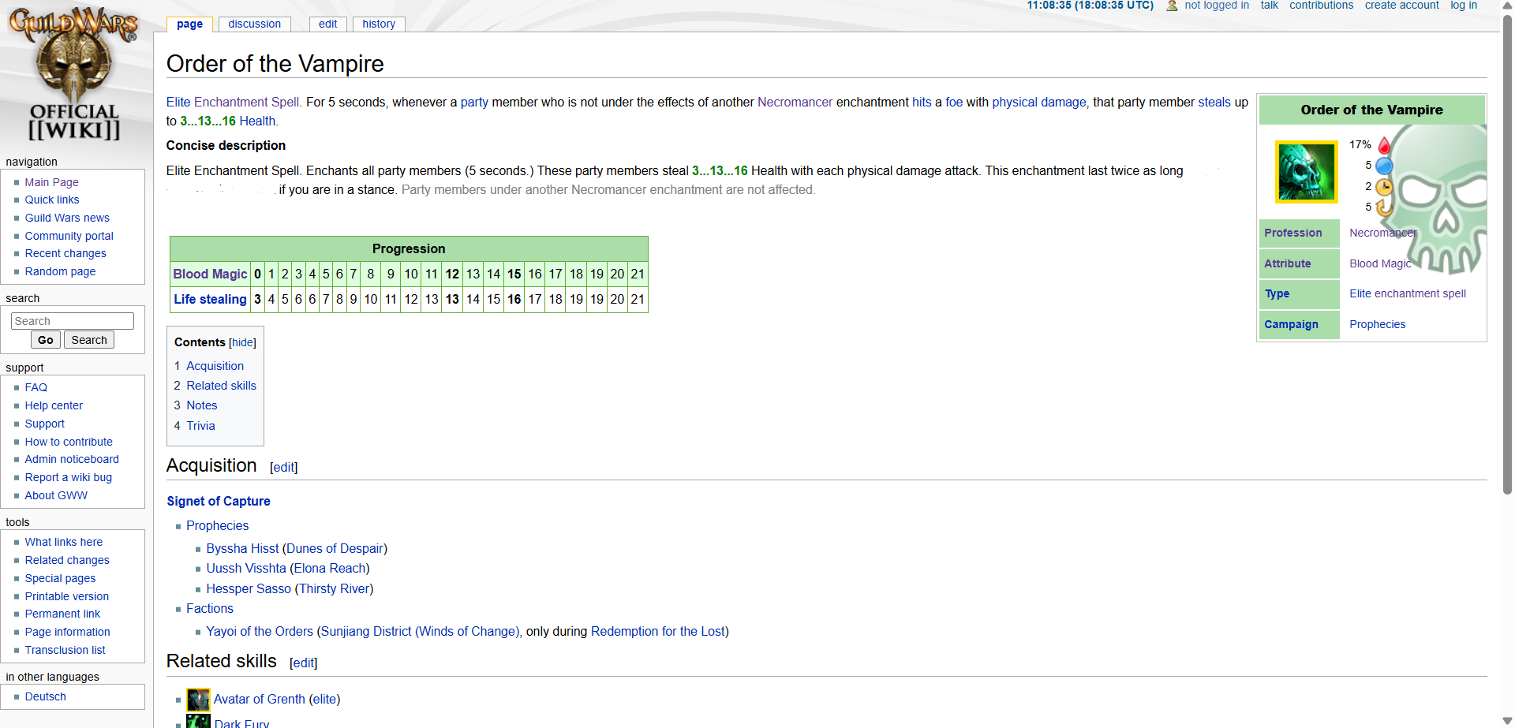Jump to Acquisition in Contents
Viewport: 1515px width, 728px height.
click(215, 366)
